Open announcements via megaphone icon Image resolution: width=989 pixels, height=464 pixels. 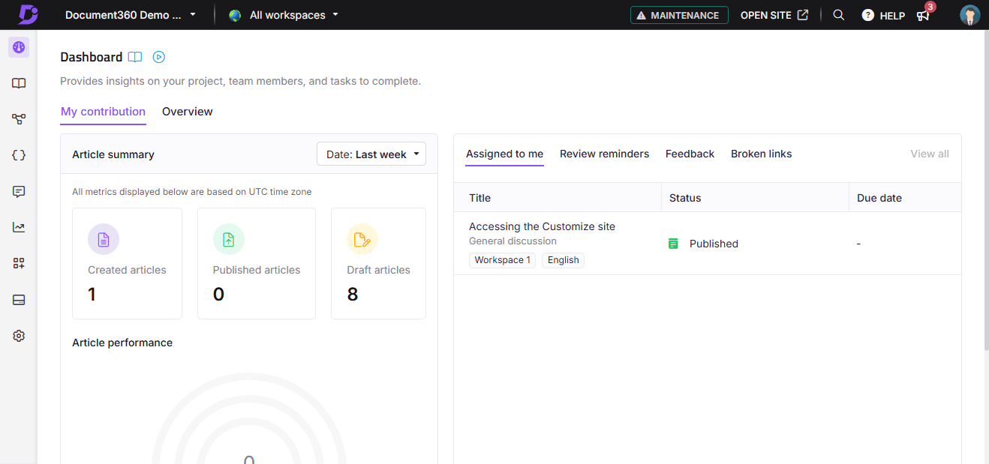click(x=922, y=15)
